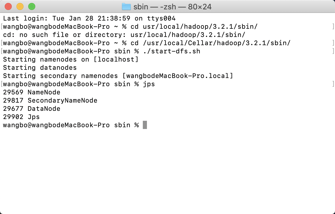Click the blue sbin folder icon in the title bar
335x214 pixels.
point(126,6)
